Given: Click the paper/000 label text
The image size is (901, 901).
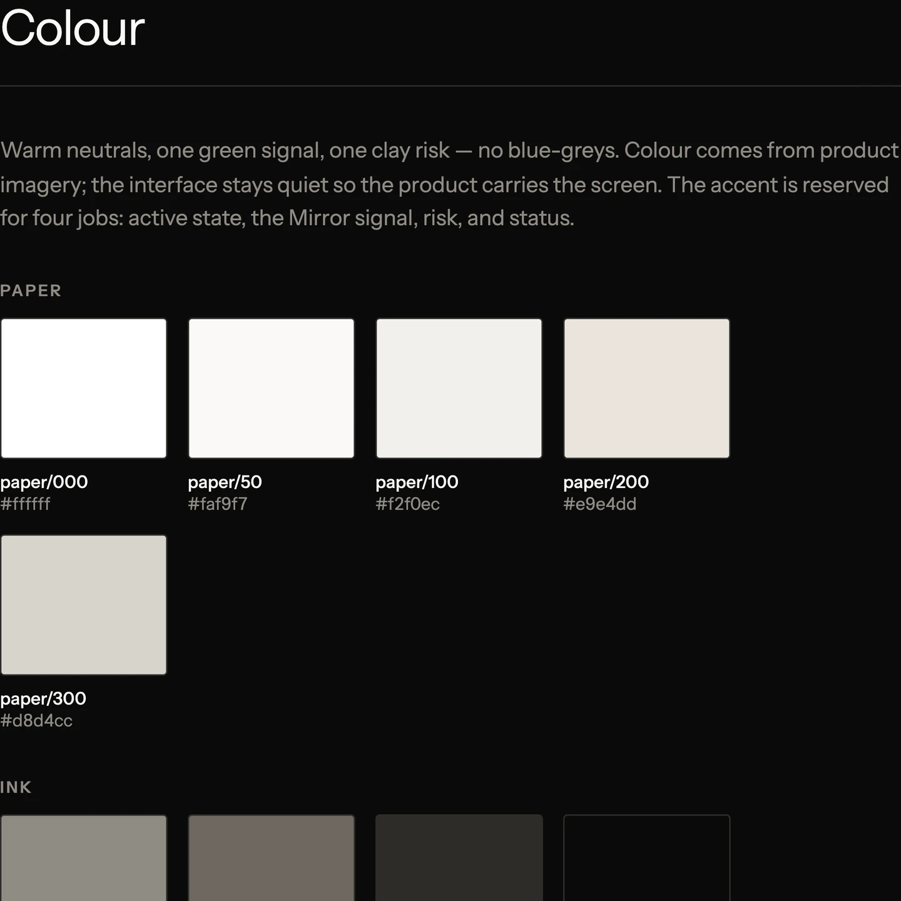Looking at the screenshot, I should [44, 482].
